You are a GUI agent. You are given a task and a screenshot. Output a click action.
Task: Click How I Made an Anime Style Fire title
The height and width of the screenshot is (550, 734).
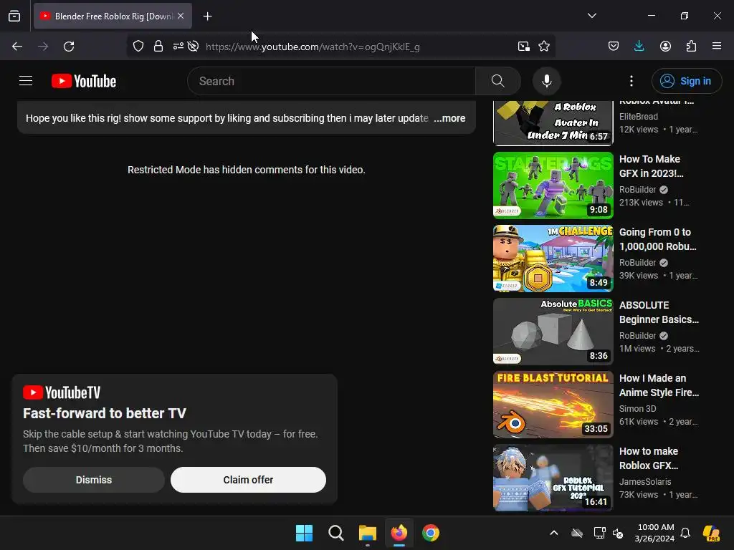(659, 385)
